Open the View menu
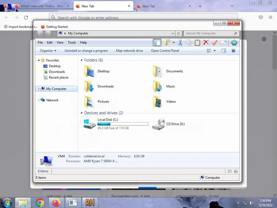This screenshot has width=277, height=208. (60, 43)
